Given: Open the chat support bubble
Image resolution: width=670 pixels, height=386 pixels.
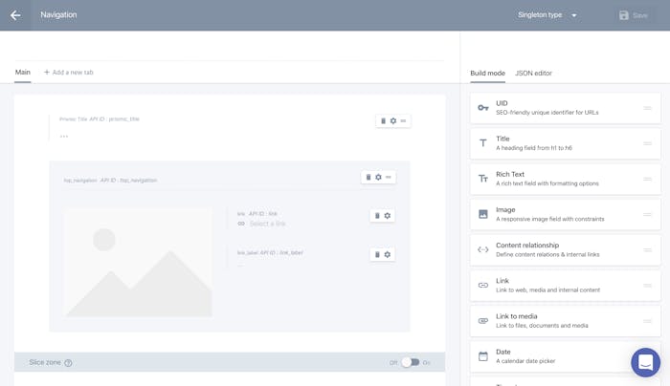Looking at the screenshot, I should [645, 362].
